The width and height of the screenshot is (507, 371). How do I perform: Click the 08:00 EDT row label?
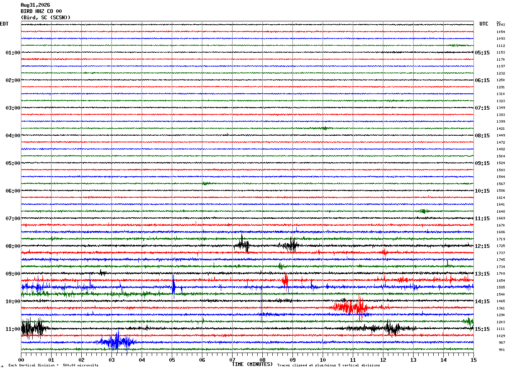[13, 246]
